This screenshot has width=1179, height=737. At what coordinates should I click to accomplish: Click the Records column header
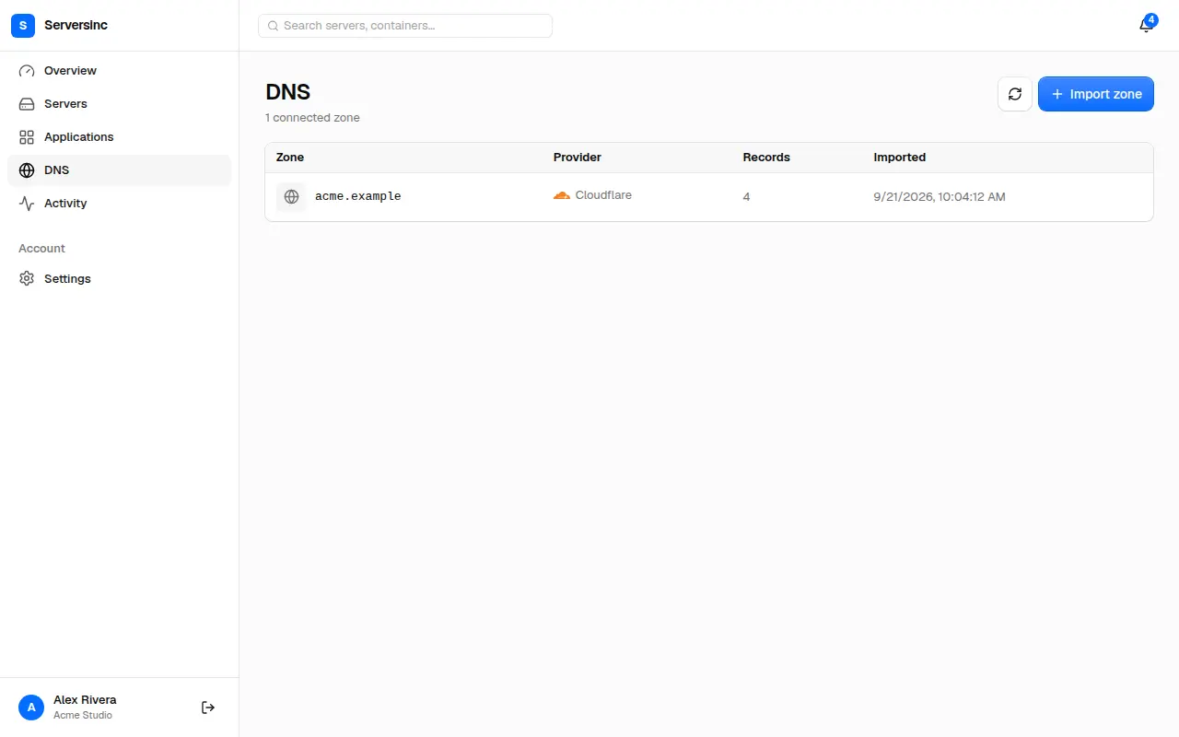pyautogui.click(x=766, y=158)
